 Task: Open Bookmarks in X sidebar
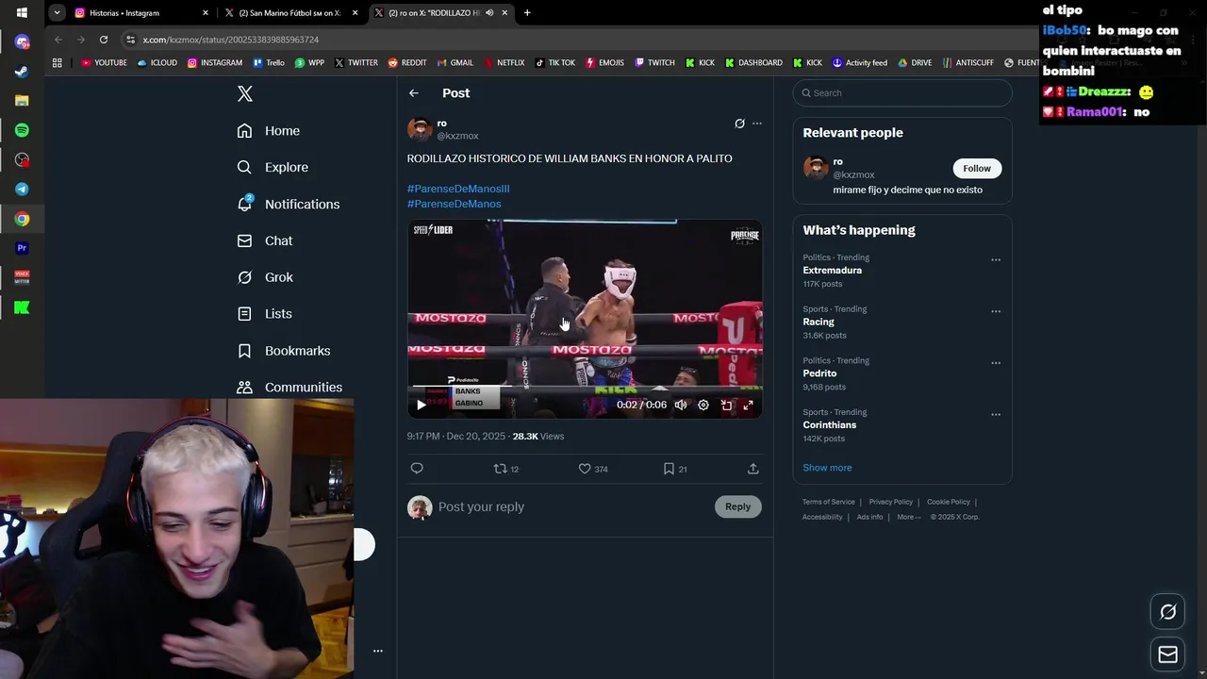[283, 351]
